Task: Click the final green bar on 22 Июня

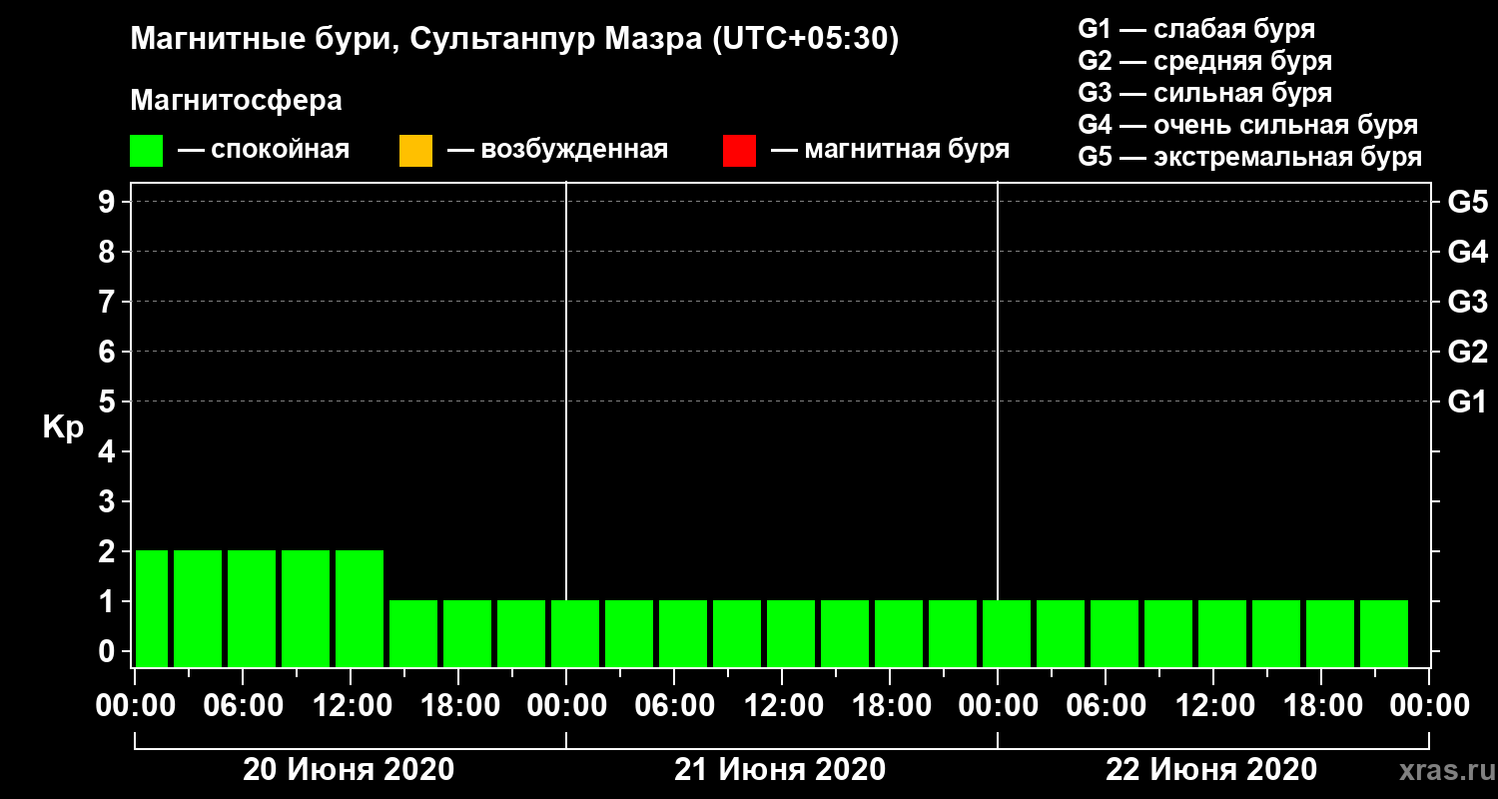Action: pyautogui.click(x=1384, y=633)
